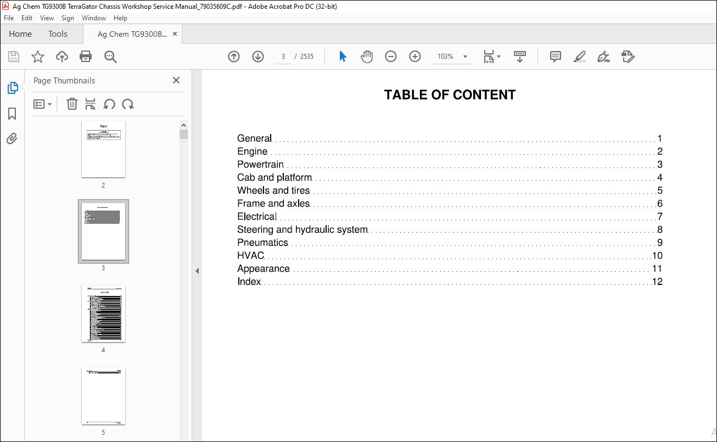Click the TABLE OF CONTENT heading
717x442 pixels.
pos(450,95)
